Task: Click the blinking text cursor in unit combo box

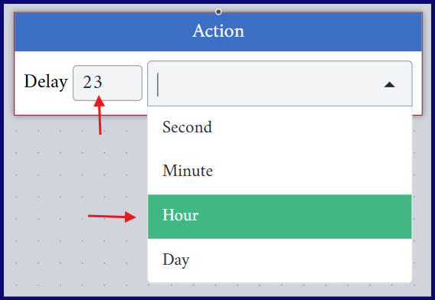Action: tap(158, 84)
